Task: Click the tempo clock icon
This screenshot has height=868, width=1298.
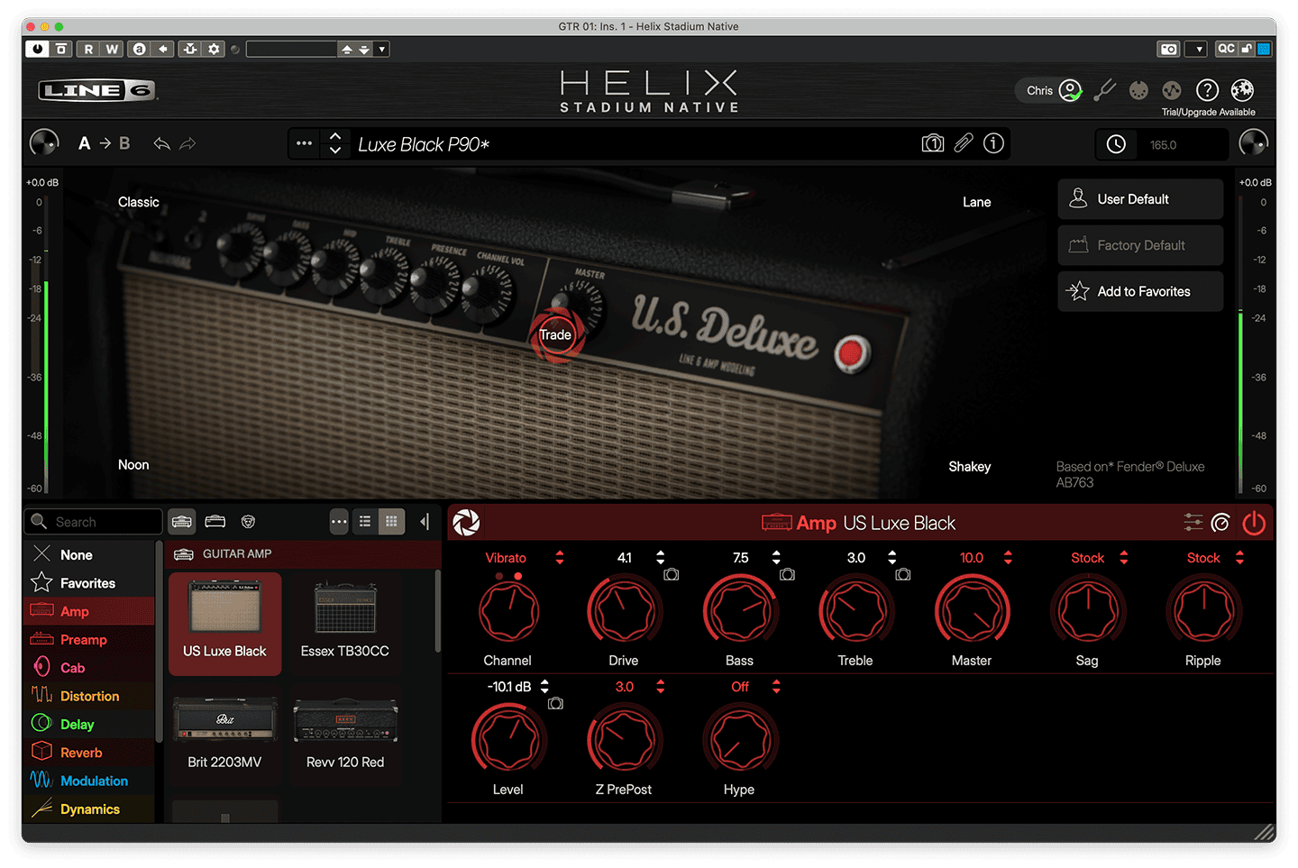Action: point(1116,144)
